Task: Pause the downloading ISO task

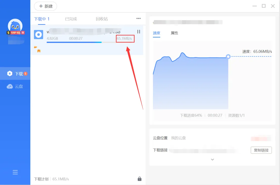Action: point(138,32)
